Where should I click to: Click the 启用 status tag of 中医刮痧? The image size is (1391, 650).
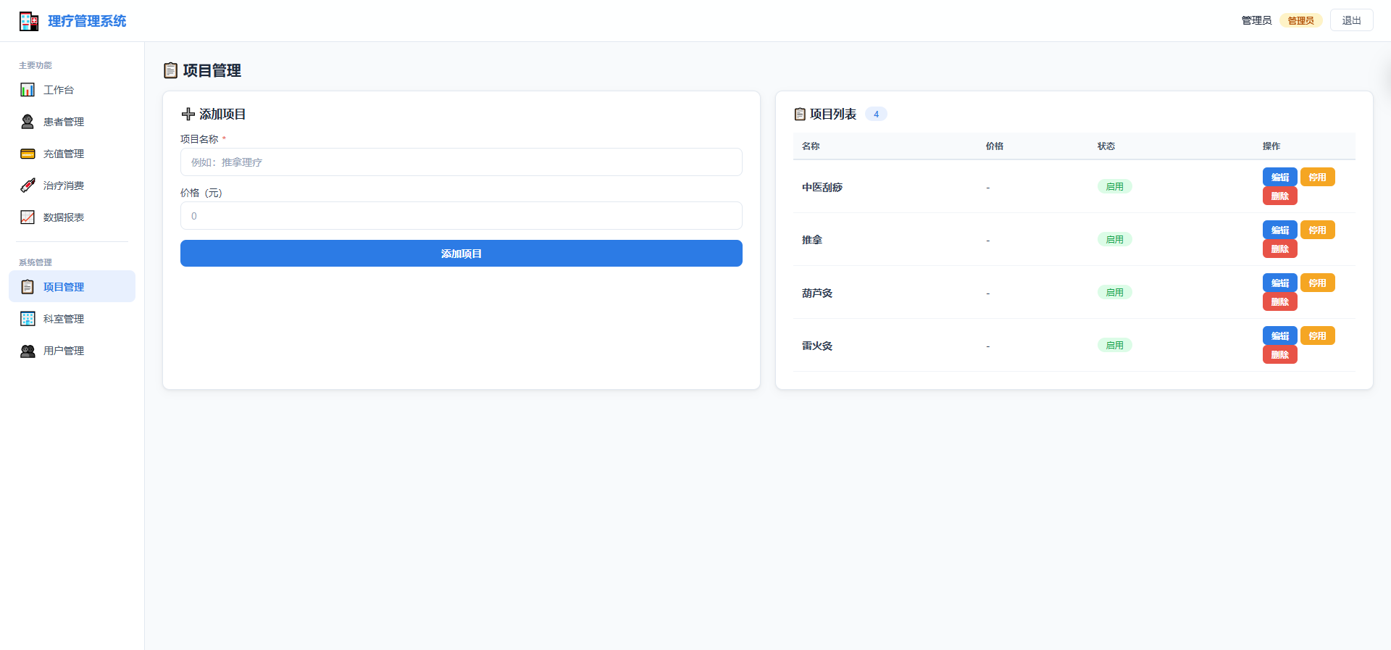pos(1114,187)
